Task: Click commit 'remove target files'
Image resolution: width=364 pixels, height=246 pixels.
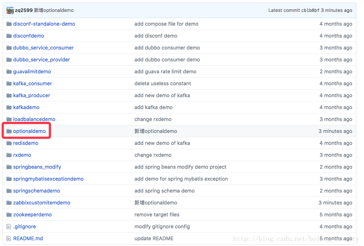Action: pos(157,215)
